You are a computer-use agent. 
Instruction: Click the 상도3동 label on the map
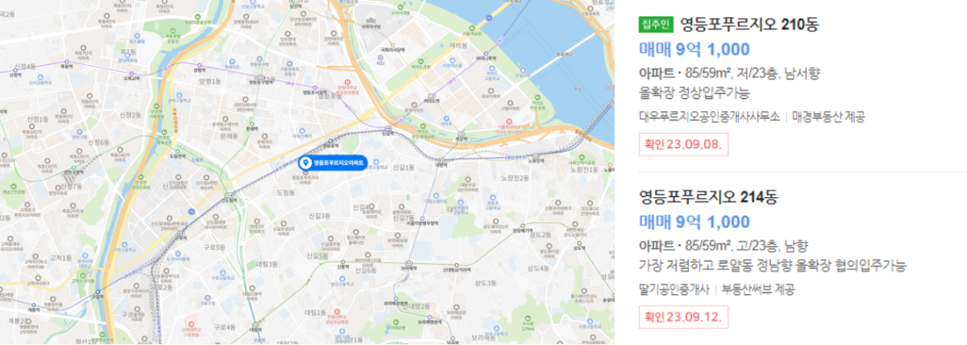coord(484,283)
